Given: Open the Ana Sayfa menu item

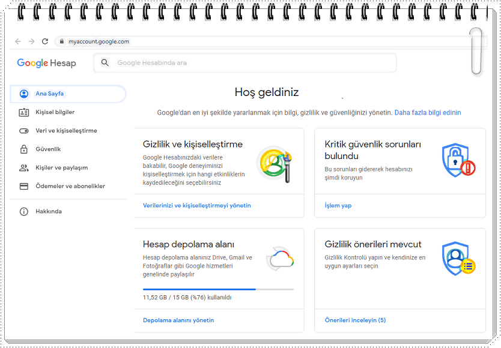Looking at the screenshot, I should [x=68, y=94].
